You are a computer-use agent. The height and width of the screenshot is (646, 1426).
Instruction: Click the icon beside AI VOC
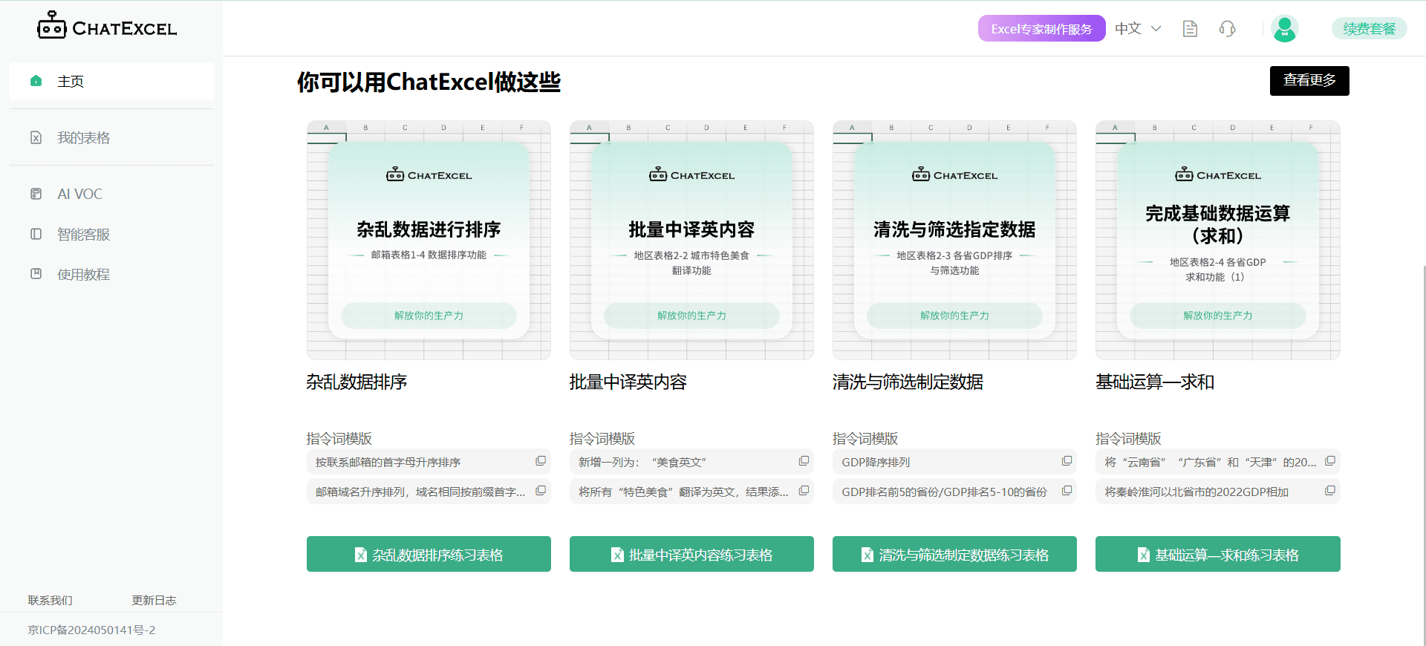tap(36, 194)
